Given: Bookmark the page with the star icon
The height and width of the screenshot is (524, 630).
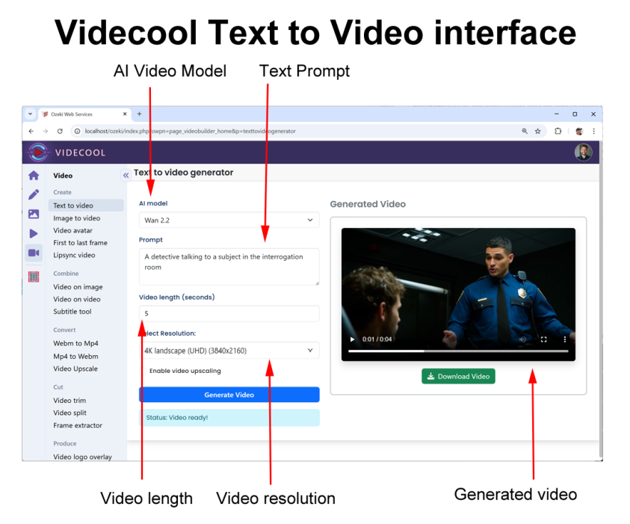Looking at the screenshot, I should click(537, 131).
